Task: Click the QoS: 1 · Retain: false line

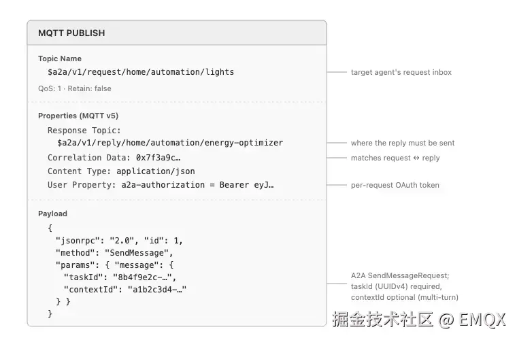Action: [75, 88]
